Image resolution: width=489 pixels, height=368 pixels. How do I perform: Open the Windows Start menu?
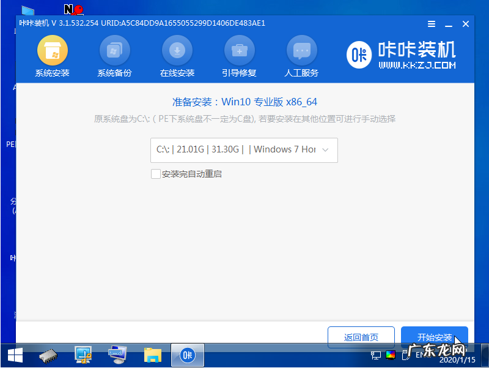pos(13,355)
